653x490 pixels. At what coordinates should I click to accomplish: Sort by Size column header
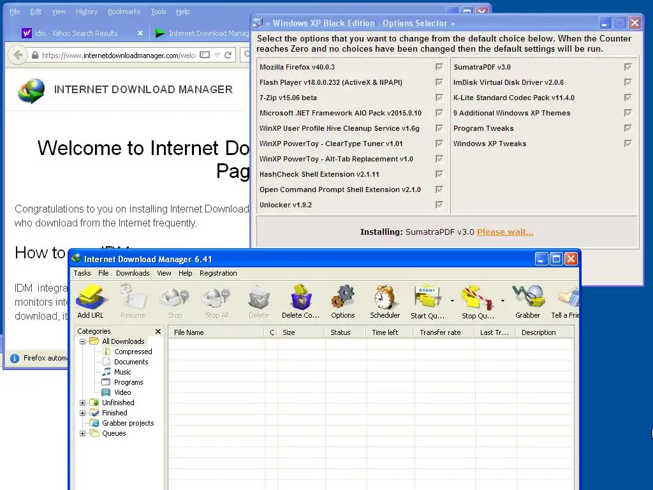click(301, 332)
